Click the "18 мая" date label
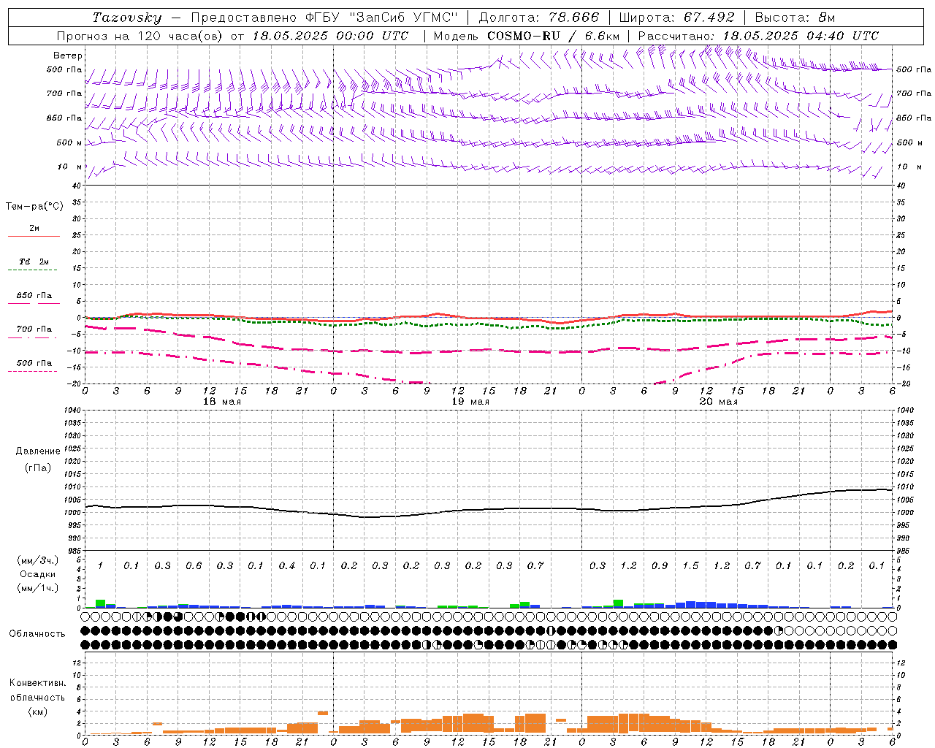Screen dimensions: 935x748 click(222, 402)
